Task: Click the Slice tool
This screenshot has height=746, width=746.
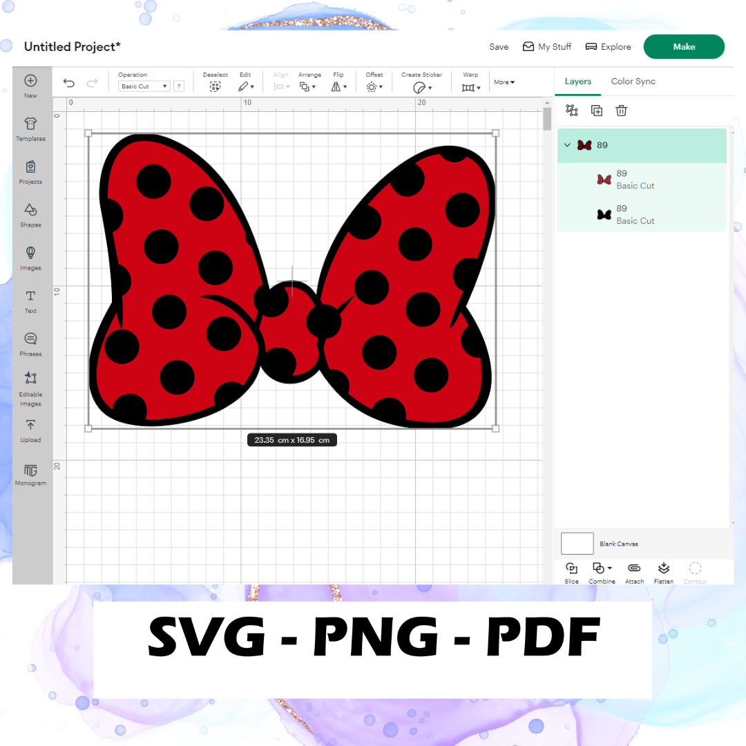Action: pos(571,573)
